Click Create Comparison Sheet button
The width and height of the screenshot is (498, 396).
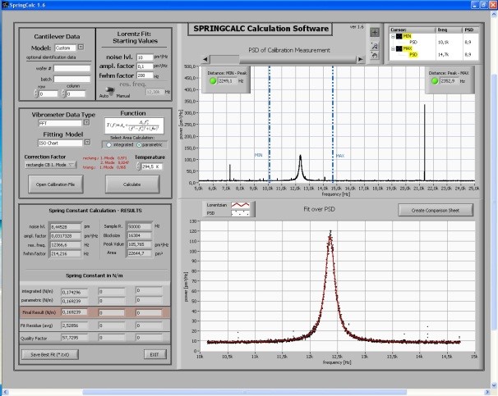point(436,210)
